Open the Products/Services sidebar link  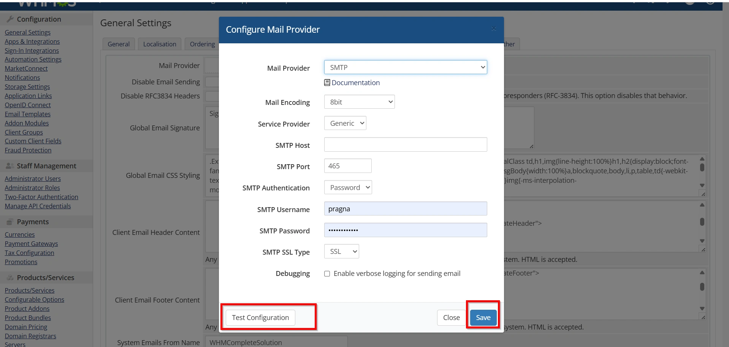(x=29, y=290)
